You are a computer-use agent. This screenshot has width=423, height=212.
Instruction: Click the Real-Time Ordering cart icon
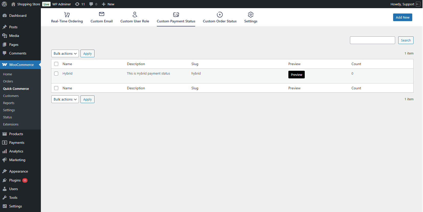coord(67,15)
